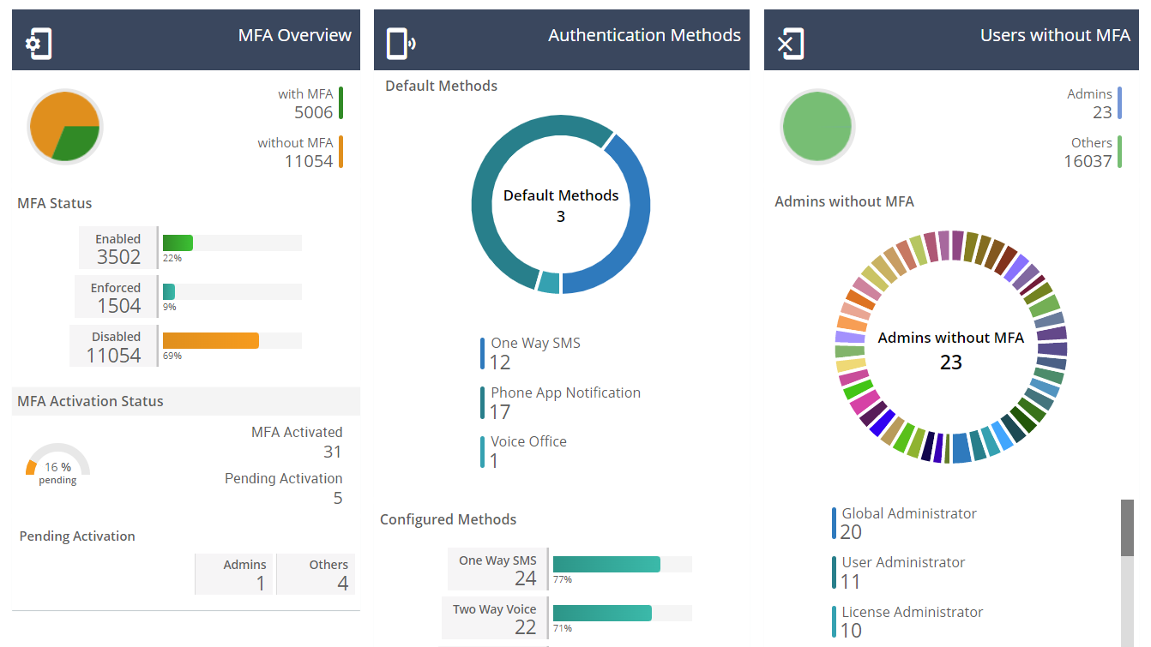
Task: Click the green Users without MFA circle chart
Action: click(817, 126)
